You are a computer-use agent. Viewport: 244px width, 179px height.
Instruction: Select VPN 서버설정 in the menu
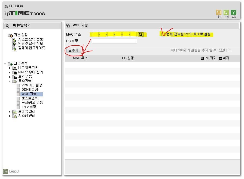pyautogui.click(x=32, y=85)
